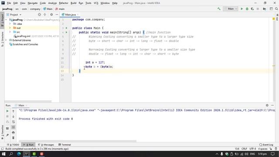Toggle the Structure side tool window

(2, 39)
